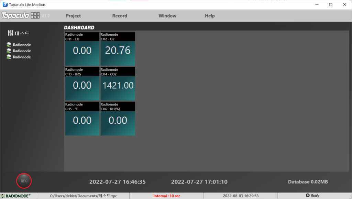Close the Tapaculo Lite Modbus window
Screen dimensions: 352x199
point(344,5)
